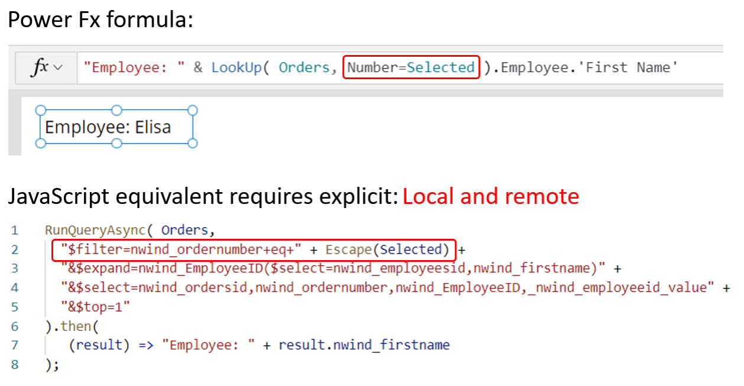
Task: Select the "Employee: Elisa" label control
Action: [x=108, y=127]
